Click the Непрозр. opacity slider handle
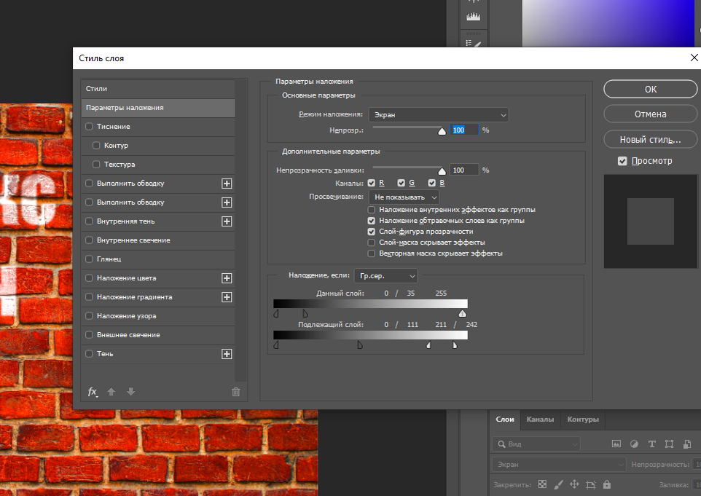 click(442, 131)
